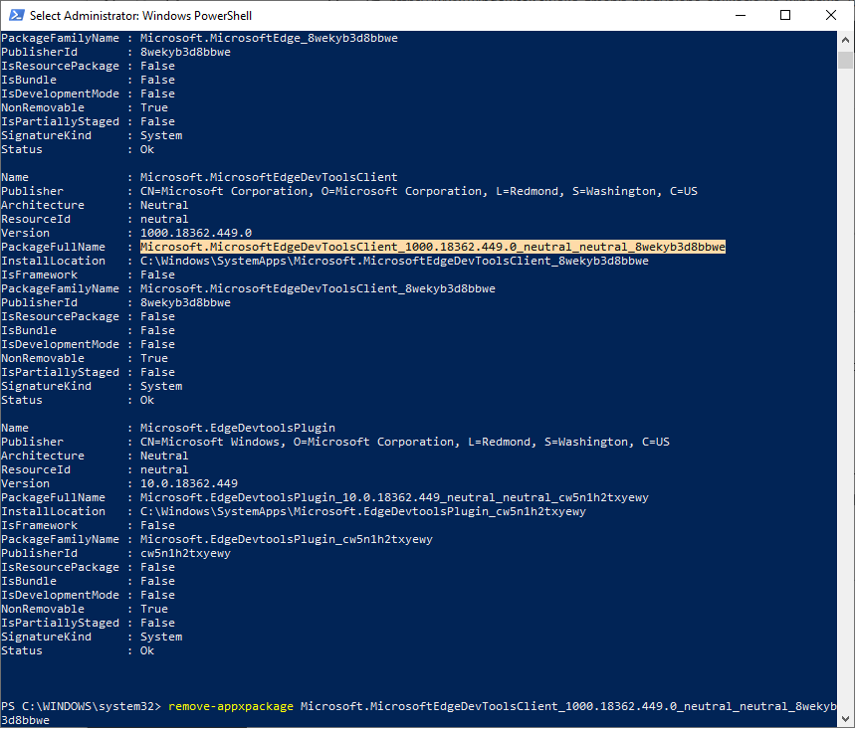Image resolution: width=856 pixels, height=730 pixels.
Task: Minimize the PowerShell window
Action: pos(741,15)
